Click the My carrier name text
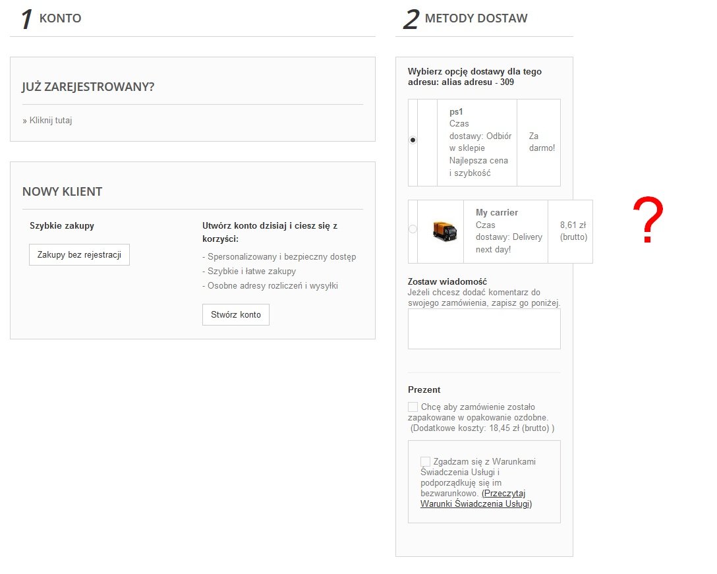The image size is (717, 574). pyautogui.click(x=497, y=212)
